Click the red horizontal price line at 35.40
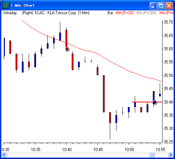The width and height of the screenshot is (175, 159). [147, 102]
